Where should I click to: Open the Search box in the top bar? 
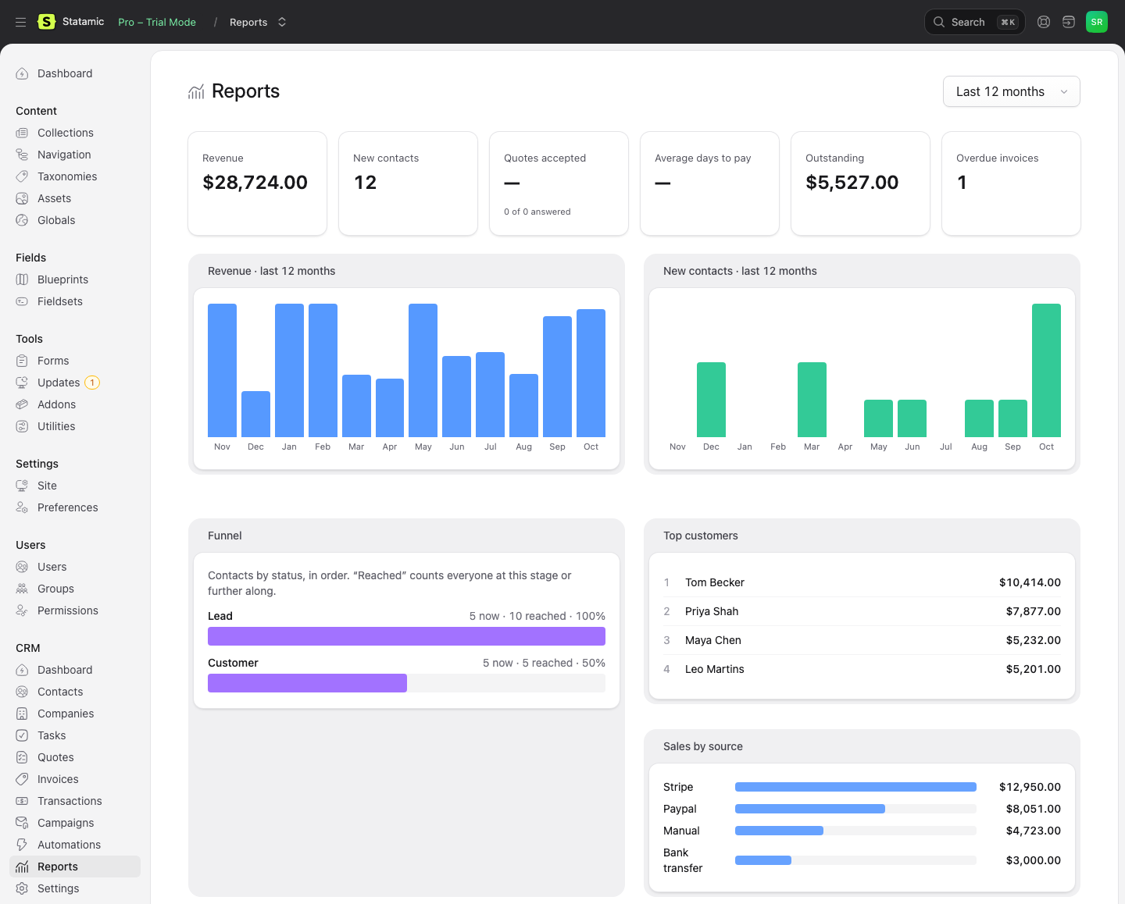coord(974,22)
